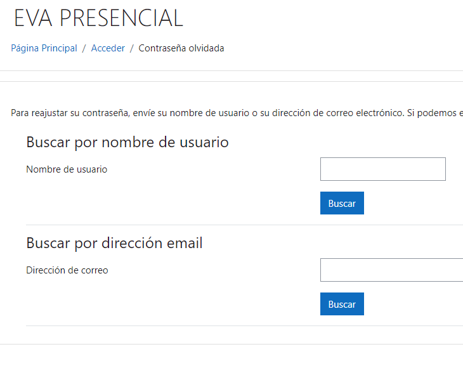Open the Acceder breadcrumb link

pos(108,48)
